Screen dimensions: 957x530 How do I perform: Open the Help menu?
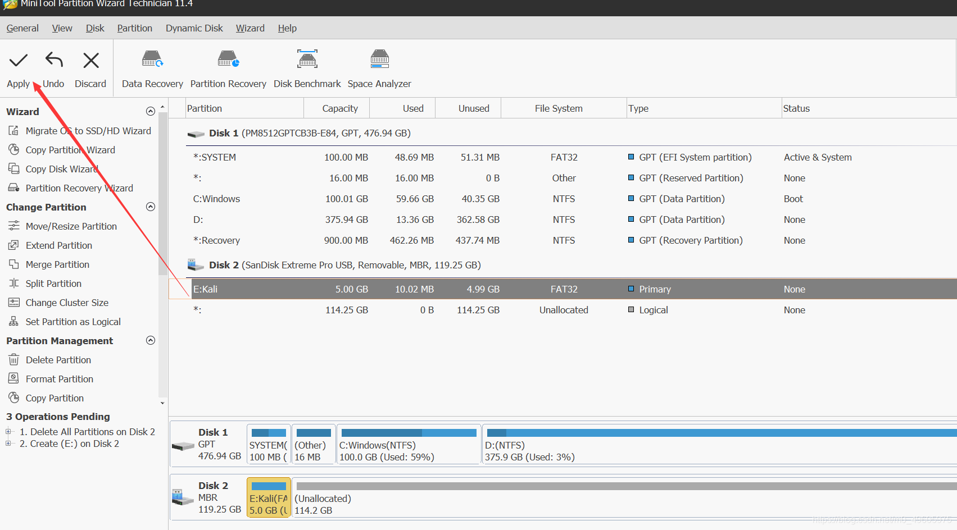coord(287,28)
